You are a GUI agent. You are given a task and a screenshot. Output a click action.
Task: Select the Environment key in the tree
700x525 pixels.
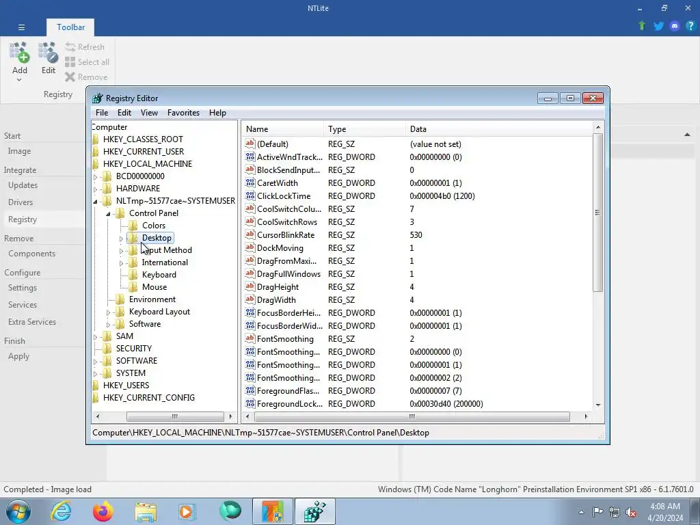point(152,299)
